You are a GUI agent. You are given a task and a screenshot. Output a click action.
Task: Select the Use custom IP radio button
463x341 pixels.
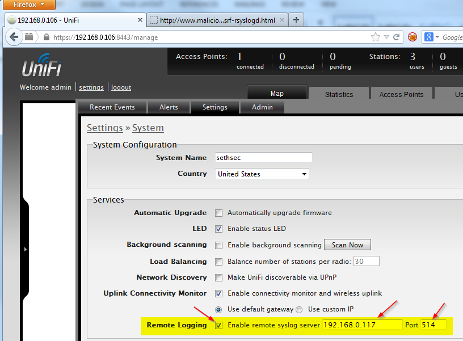click(299, 309)
